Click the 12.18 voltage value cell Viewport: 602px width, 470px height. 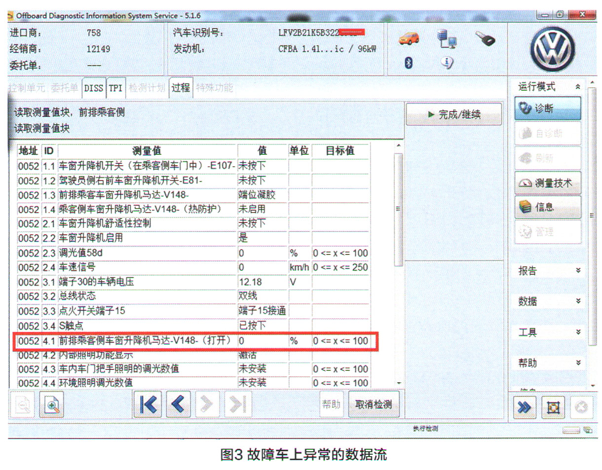pos(263,282)
